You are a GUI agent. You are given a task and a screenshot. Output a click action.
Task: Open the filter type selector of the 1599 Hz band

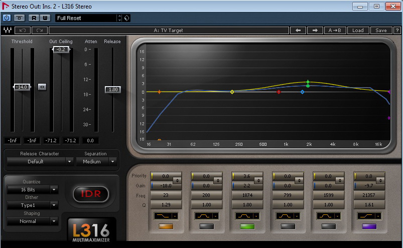[x=328, y=216]
